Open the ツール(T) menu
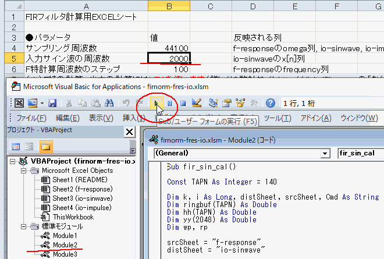 pos(278,118)
